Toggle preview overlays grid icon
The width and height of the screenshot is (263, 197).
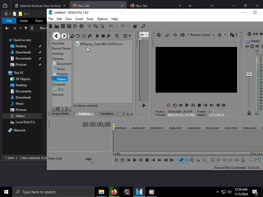pos(220,35)
